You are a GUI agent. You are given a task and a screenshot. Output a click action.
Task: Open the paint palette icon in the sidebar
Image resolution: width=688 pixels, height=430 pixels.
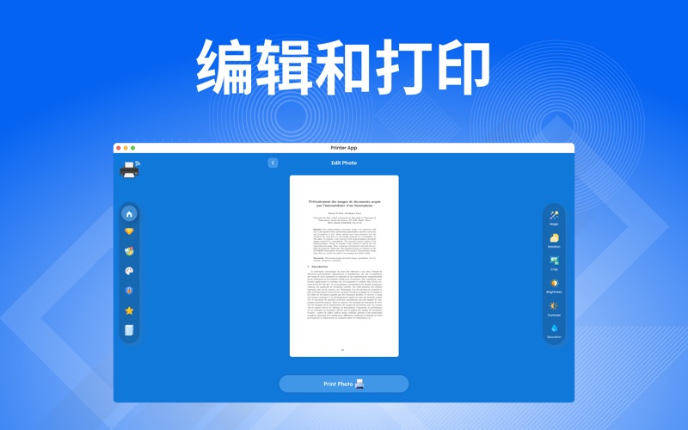pos(129,271)
